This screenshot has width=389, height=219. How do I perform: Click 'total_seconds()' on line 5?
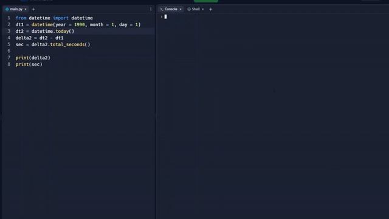(x=71, y=44)
